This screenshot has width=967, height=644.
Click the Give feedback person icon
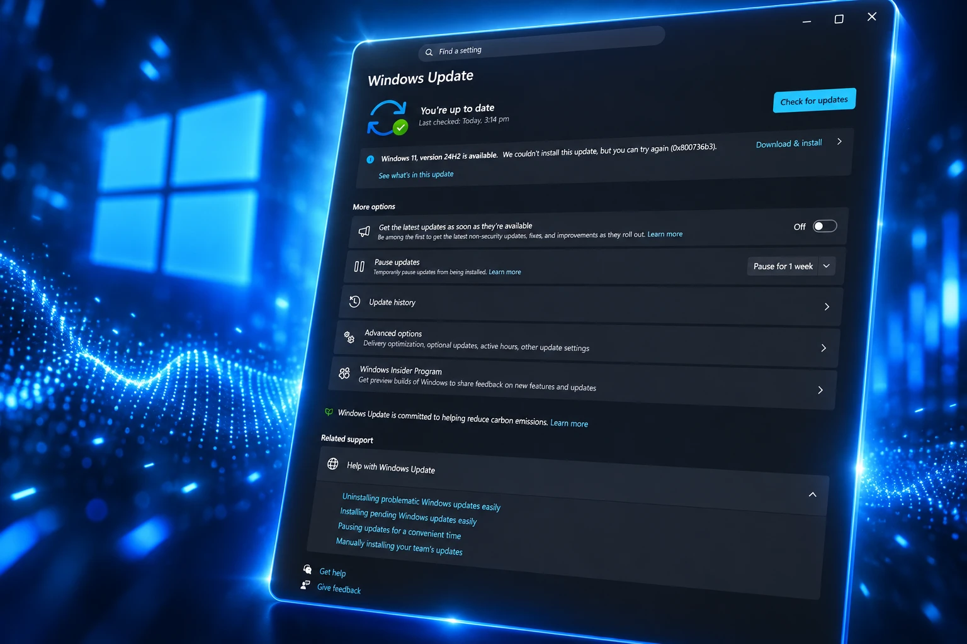305,585
